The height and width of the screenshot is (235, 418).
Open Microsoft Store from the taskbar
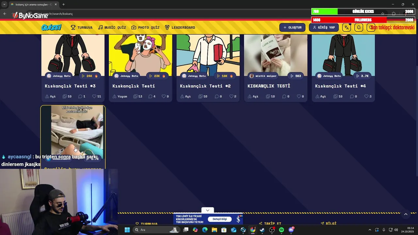[x=224, y=230]
